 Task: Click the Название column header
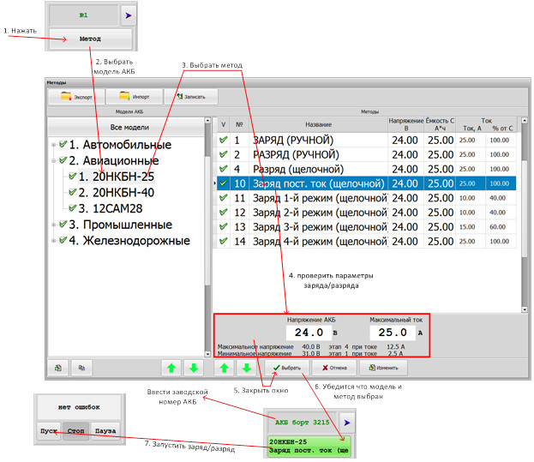tap(318, 125)
